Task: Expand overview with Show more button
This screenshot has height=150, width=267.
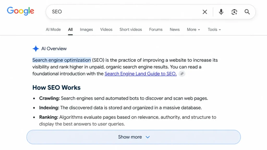Action: click(133, 137)
